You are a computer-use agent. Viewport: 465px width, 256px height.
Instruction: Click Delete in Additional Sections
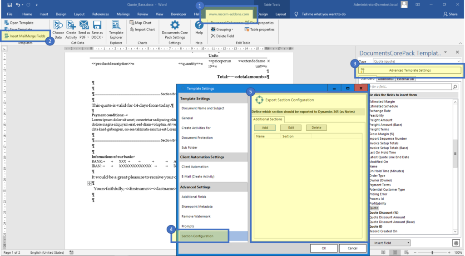[317, 128]
